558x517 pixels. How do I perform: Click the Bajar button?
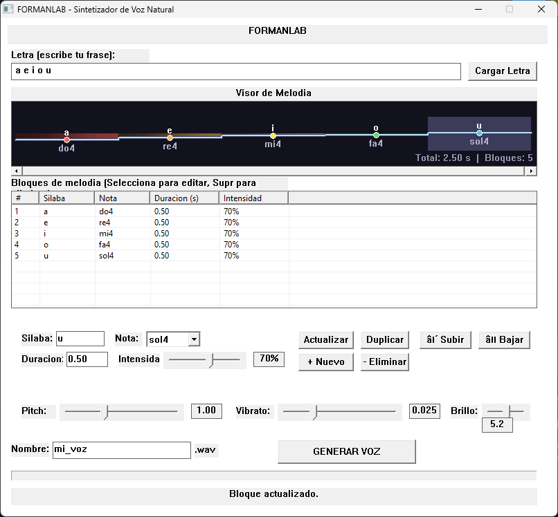coord(504,340)
